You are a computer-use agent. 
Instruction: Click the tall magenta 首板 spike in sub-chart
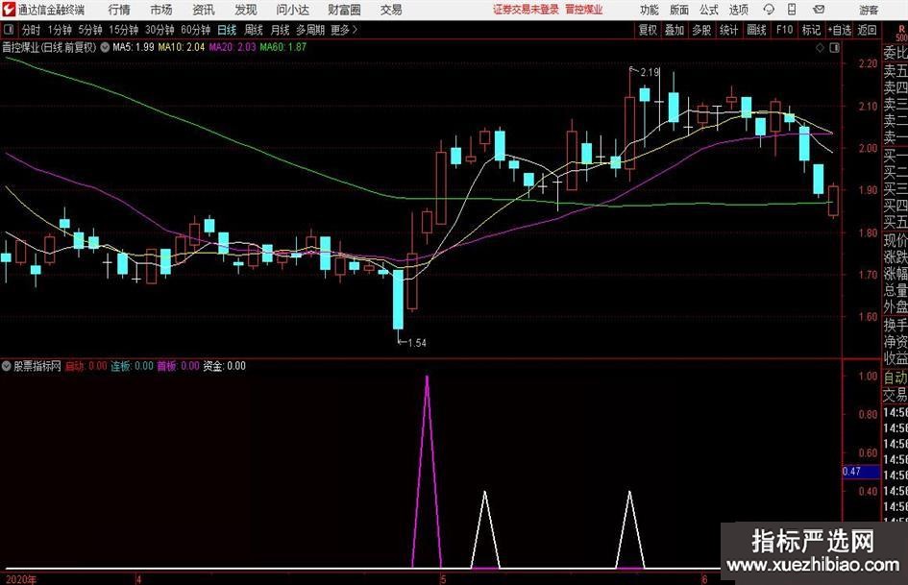pos(428,471)
